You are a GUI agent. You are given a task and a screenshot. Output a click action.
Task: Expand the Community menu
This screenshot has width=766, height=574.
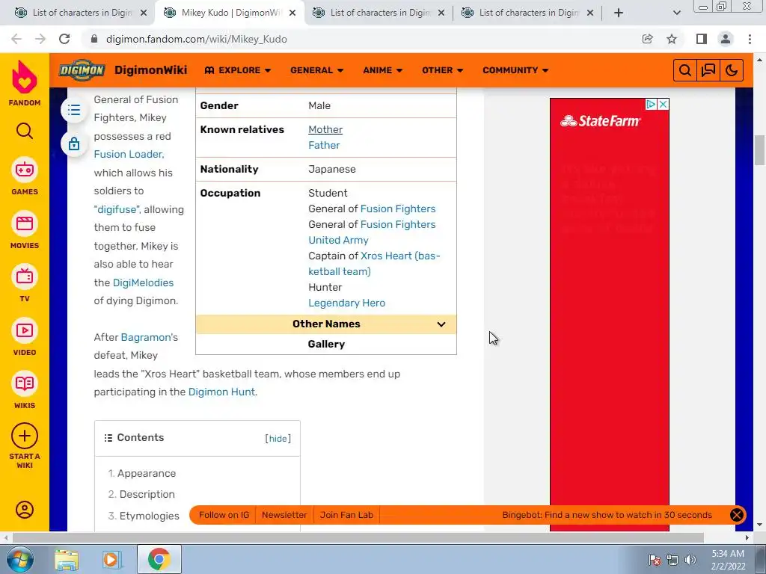click(515, 70)
